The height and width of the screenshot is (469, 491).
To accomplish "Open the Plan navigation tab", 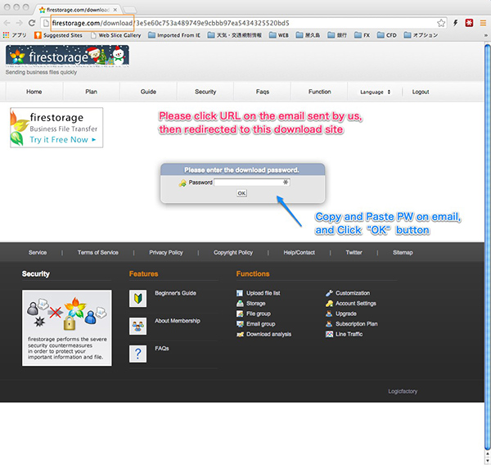I will (x=91, y=92).
